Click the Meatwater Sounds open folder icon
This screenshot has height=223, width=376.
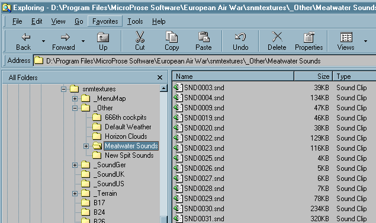(x=97, y=146)
